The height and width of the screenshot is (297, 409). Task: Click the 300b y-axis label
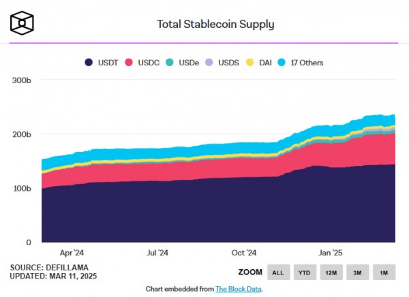click(22, 80)
